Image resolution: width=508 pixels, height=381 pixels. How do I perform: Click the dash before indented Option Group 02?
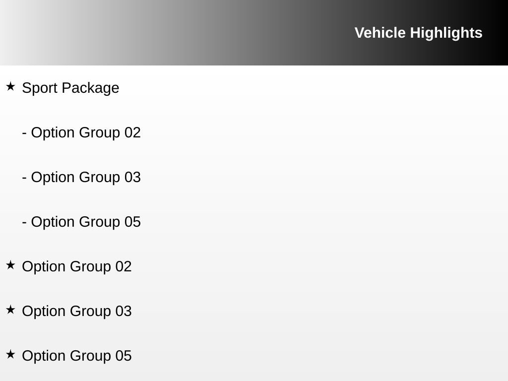(24, 133)
